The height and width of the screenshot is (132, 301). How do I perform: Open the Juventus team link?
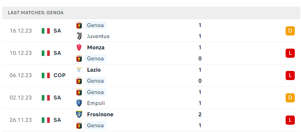click(x=98, y=36)
